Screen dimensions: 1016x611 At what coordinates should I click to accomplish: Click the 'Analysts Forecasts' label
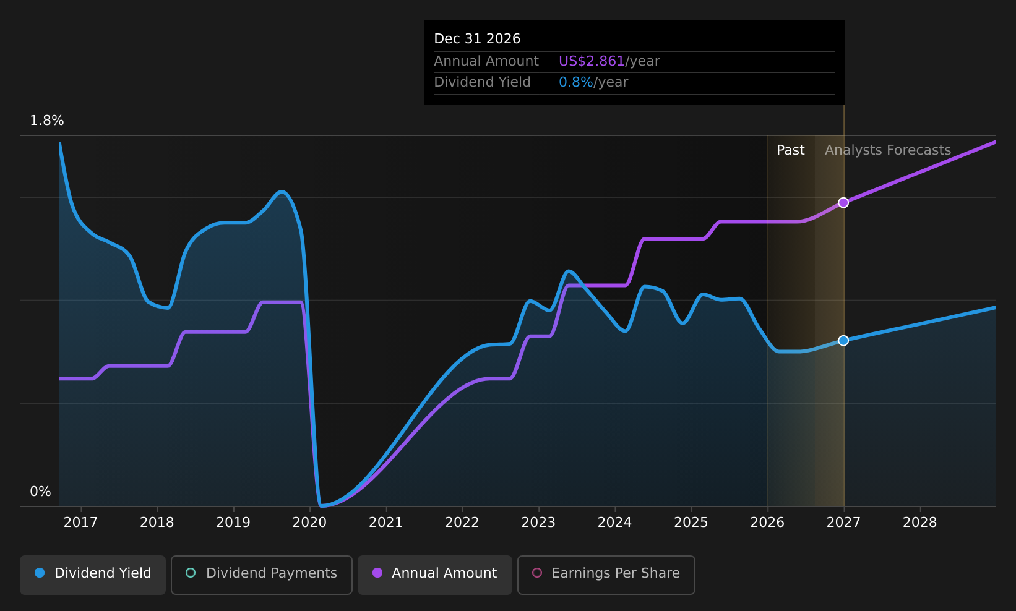[888, 150]
